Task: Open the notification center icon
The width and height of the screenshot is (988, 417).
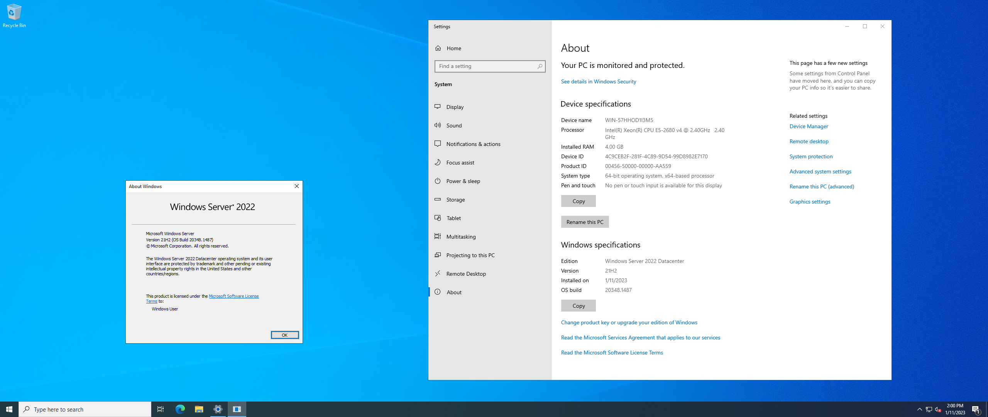Action: (x=976, y=409)
